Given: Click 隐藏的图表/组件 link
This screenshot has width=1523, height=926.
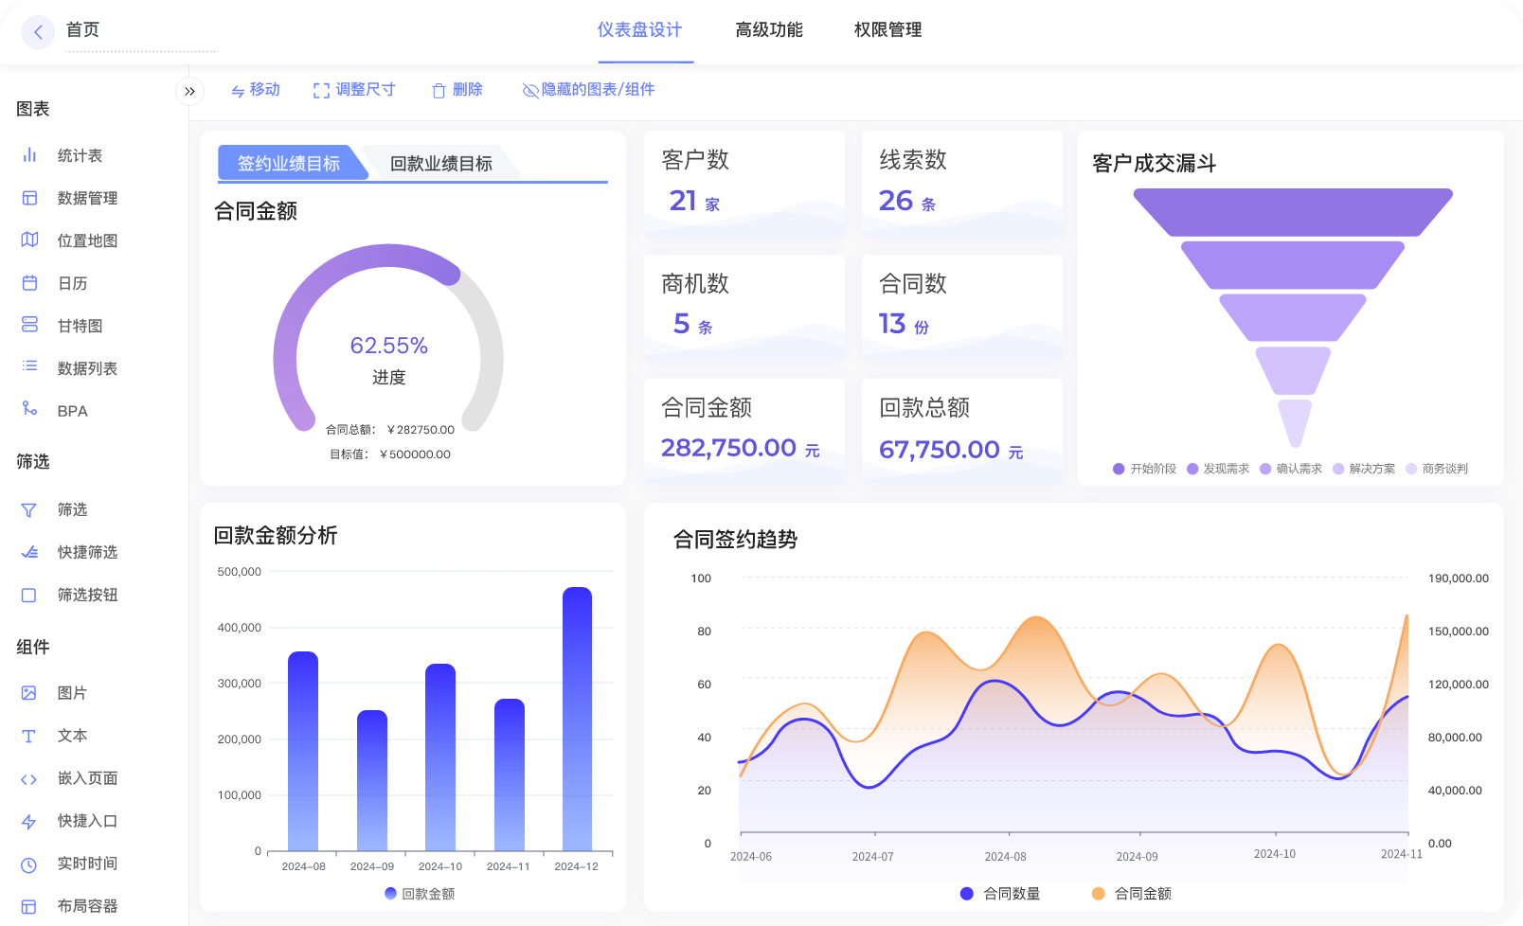Looking at the screenshot, I should pos(598,89).
